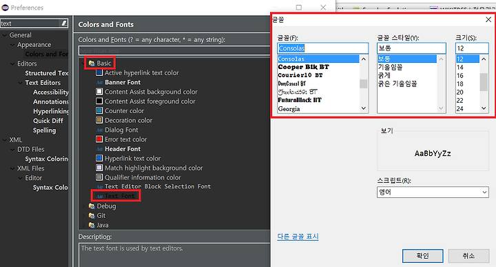
Task: Select the Hyperlink text color swatch
Action: click(99, 159)
